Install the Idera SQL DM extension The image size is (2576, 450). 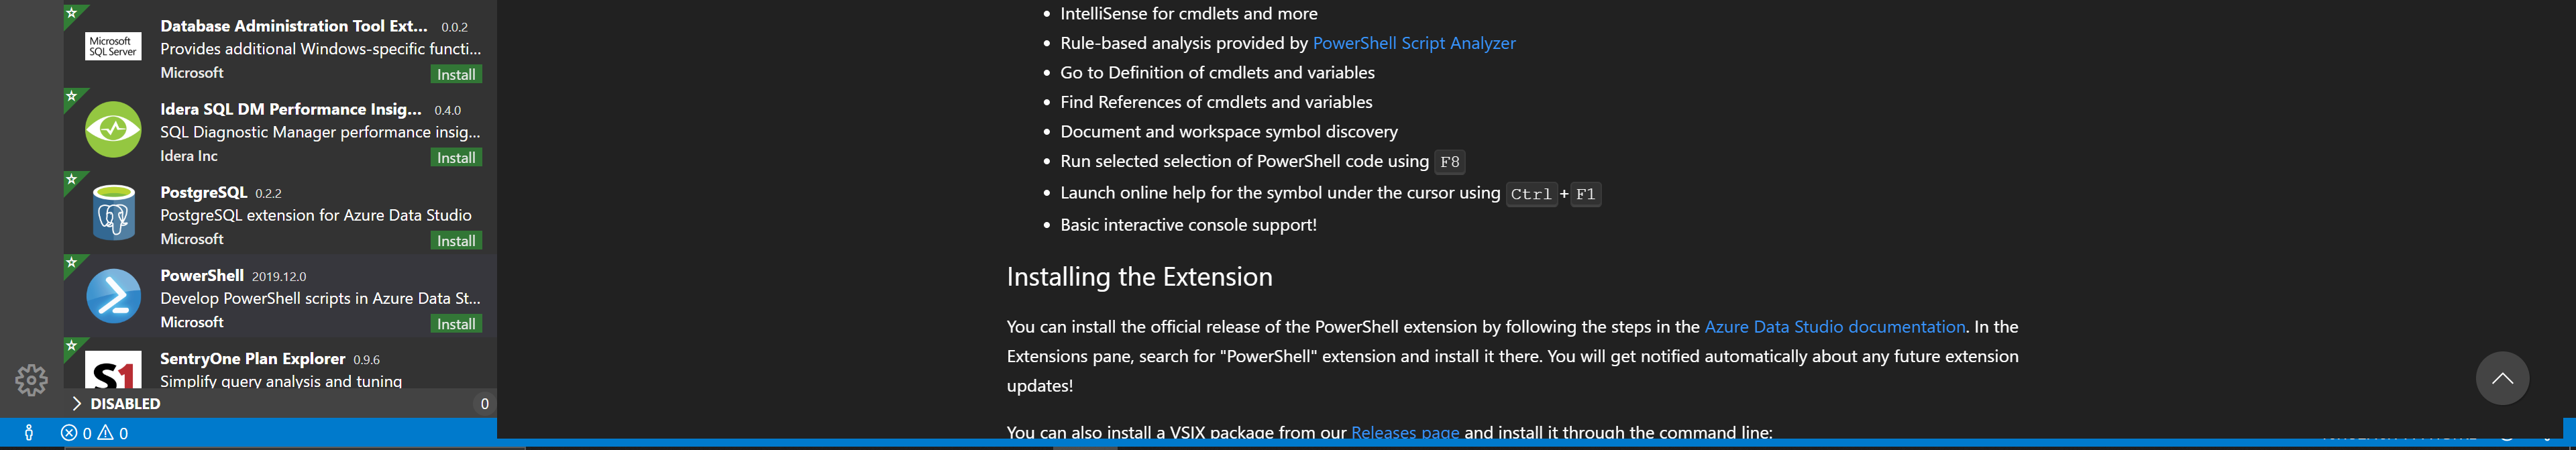[456, 157]
